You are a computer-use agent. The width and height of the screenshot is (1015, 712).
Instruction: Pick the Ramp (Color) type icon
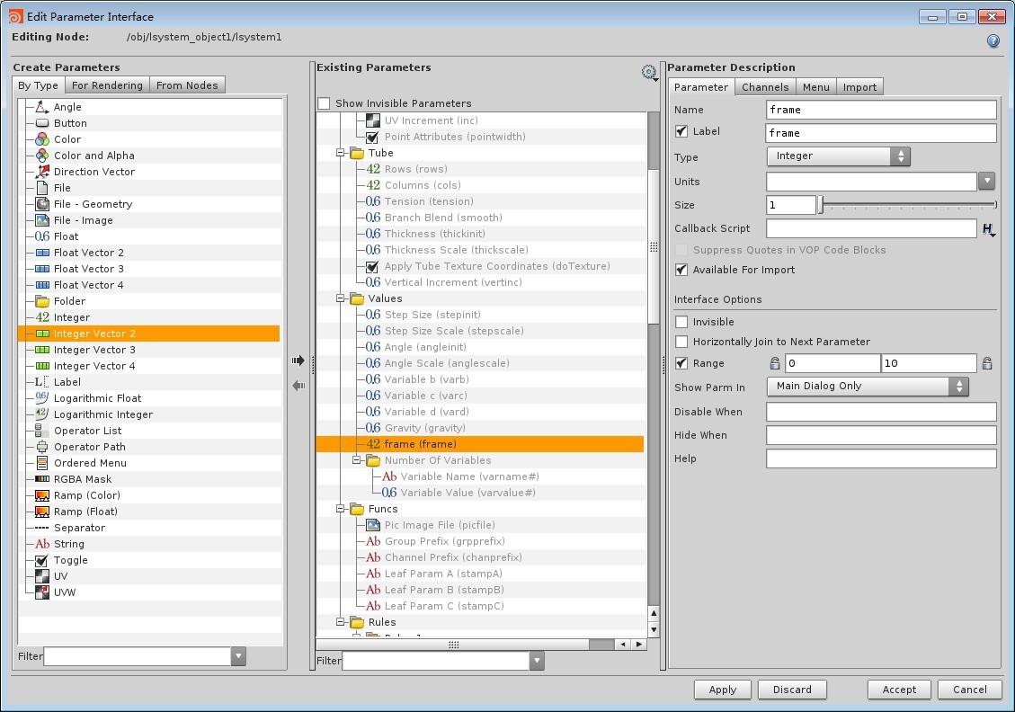click(42, 495)
